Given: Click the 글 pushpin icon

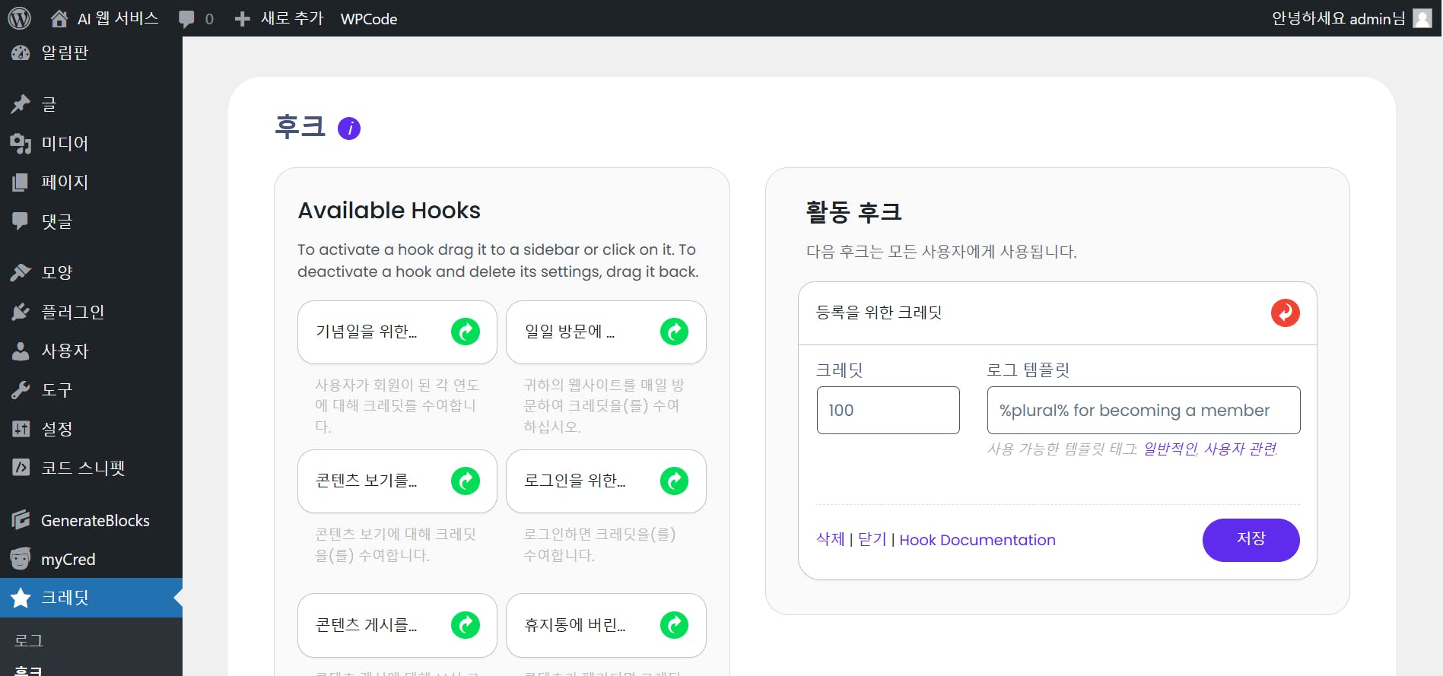Looking at the screenshot, I should click(x=21, y=104).
